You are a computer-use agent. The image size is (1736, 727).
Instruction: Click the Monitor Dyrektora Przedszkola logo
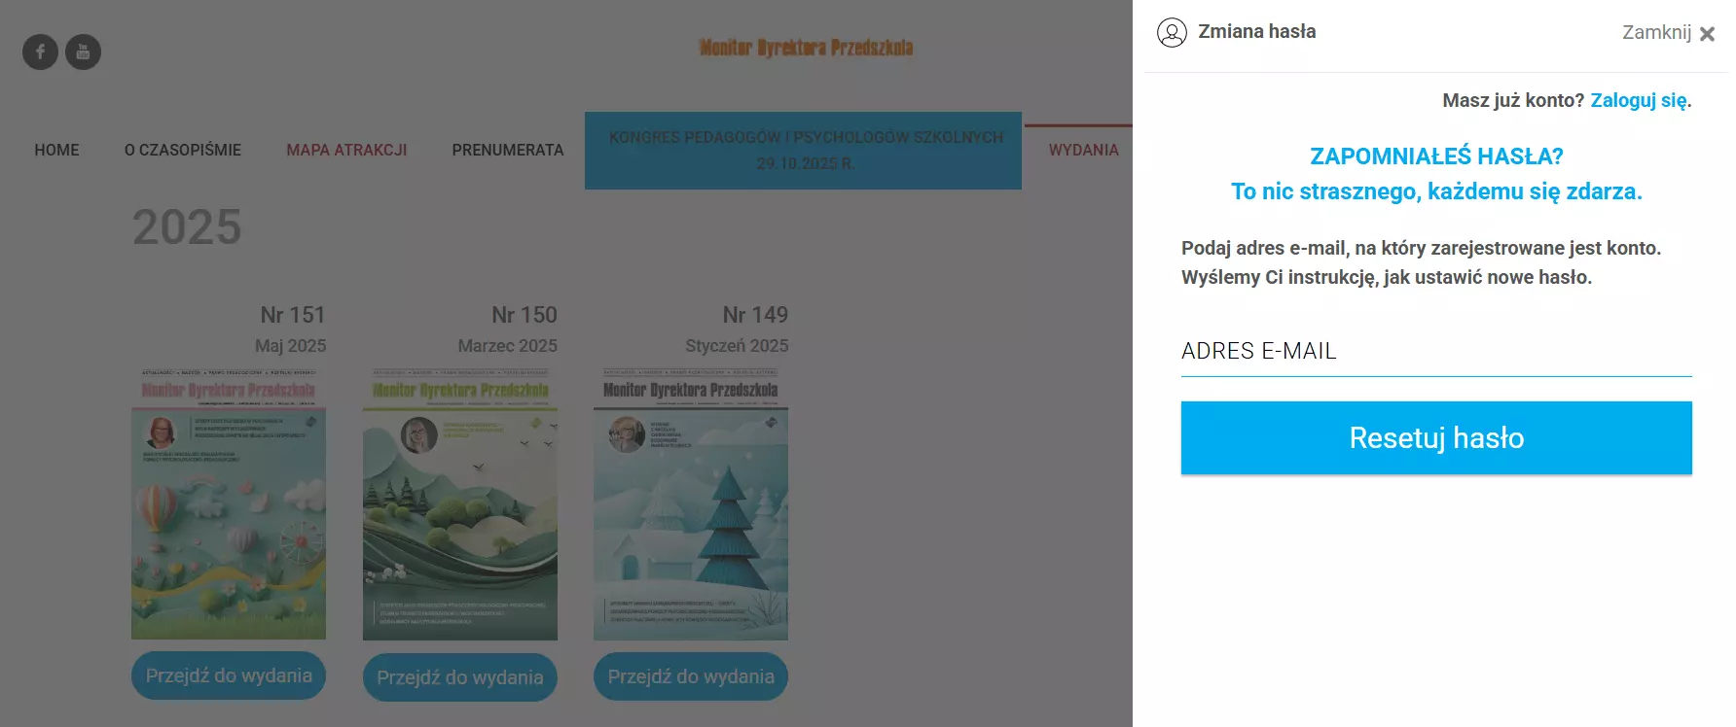pyautogui.click(x=806, y=48)
